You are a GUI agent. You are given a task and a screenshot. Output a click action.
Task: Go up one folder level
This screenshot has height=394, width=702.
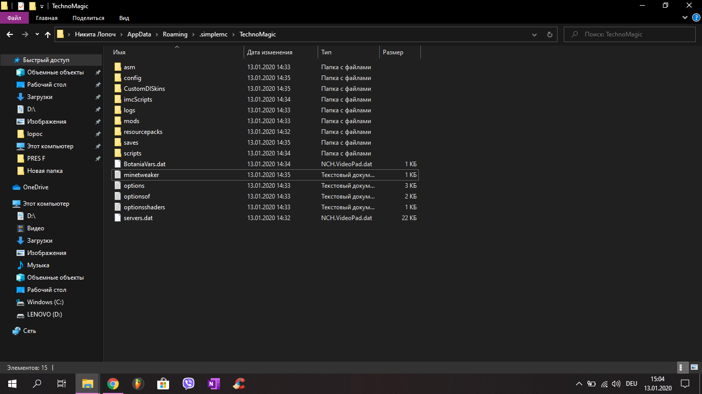tap(48, 34)
